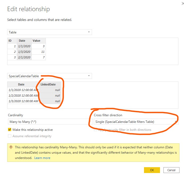Select the Value column header

39,41
